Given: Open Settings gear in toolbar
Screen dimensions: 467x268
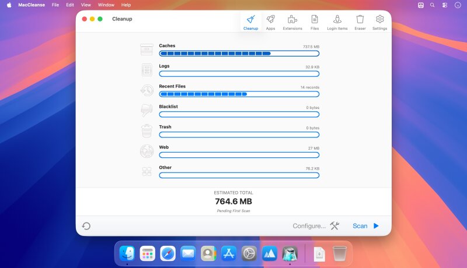Looking at the screenshot, I should pos(379,22).
